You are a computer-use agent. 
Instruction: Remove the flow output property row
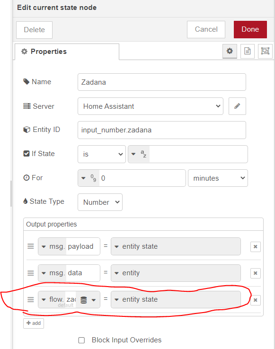pyautogui.click(x=256, y=300)
